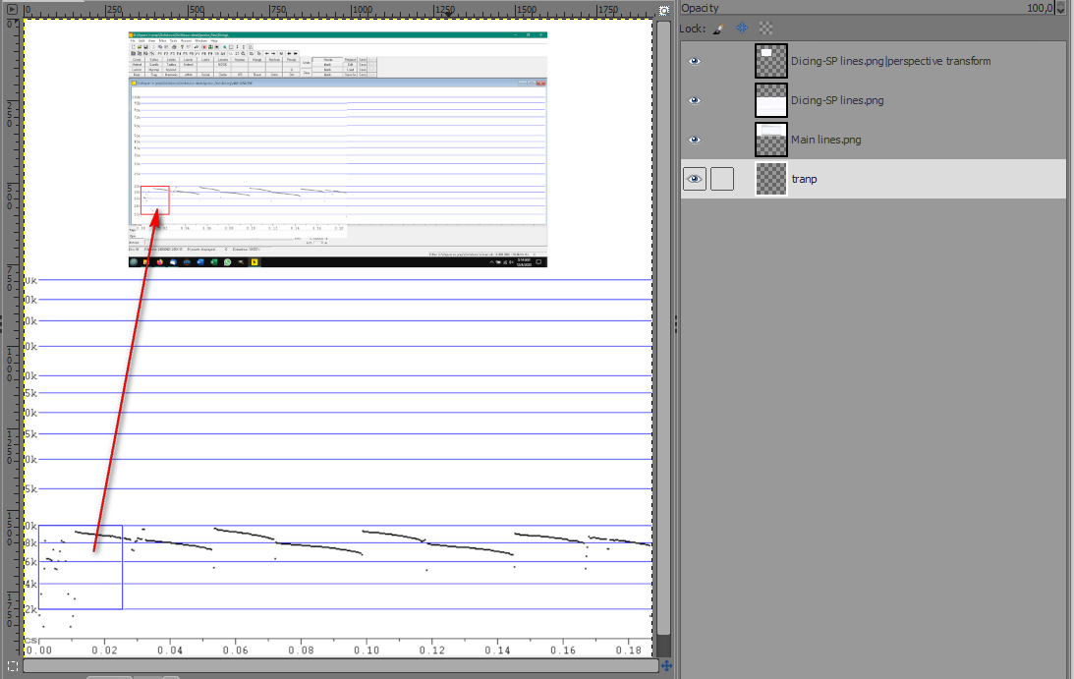This screenshot has width=1074, height=679.
Task: Click the lock position move icon
Action: (x=742, y=29)
